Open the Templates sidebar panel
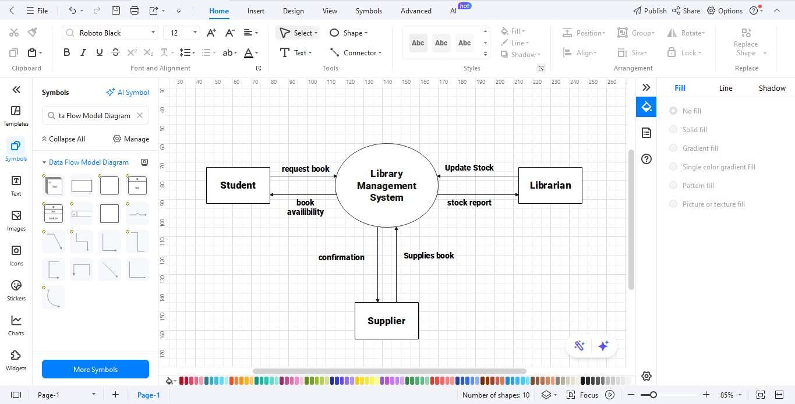Image resolution: width=795 pixels, height=404 pixels. tap(16, 116)
